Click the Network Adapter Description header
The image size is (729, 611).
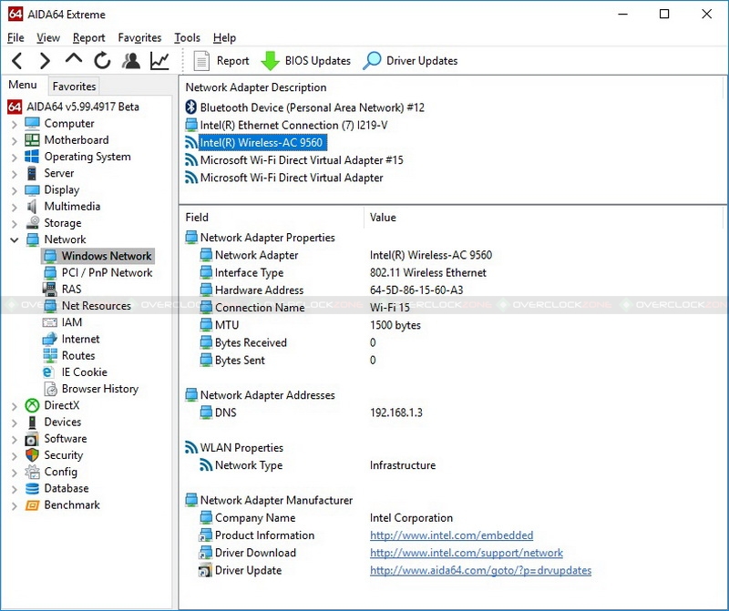(x=256, y=87)
